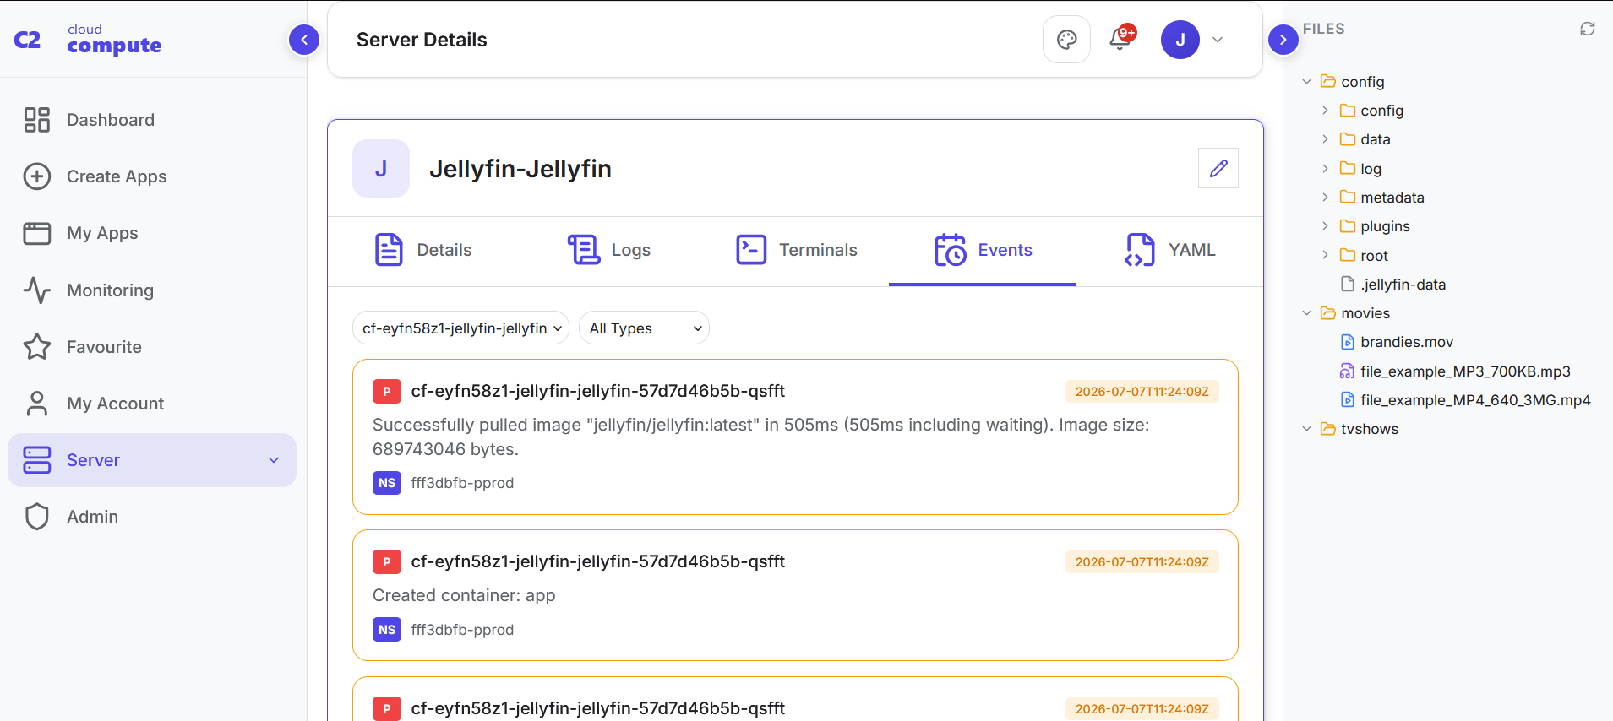Click namespace fff3dbfb-pprod in Created container event
The width and height of the screenshot is (1613, 721).
pos(462,630)
